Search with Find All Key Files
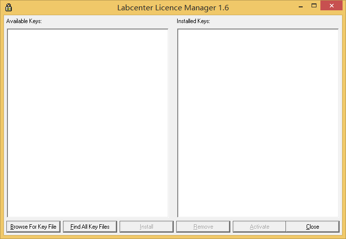This screenshot has width=346, height=239. click(x=90, y=227)
